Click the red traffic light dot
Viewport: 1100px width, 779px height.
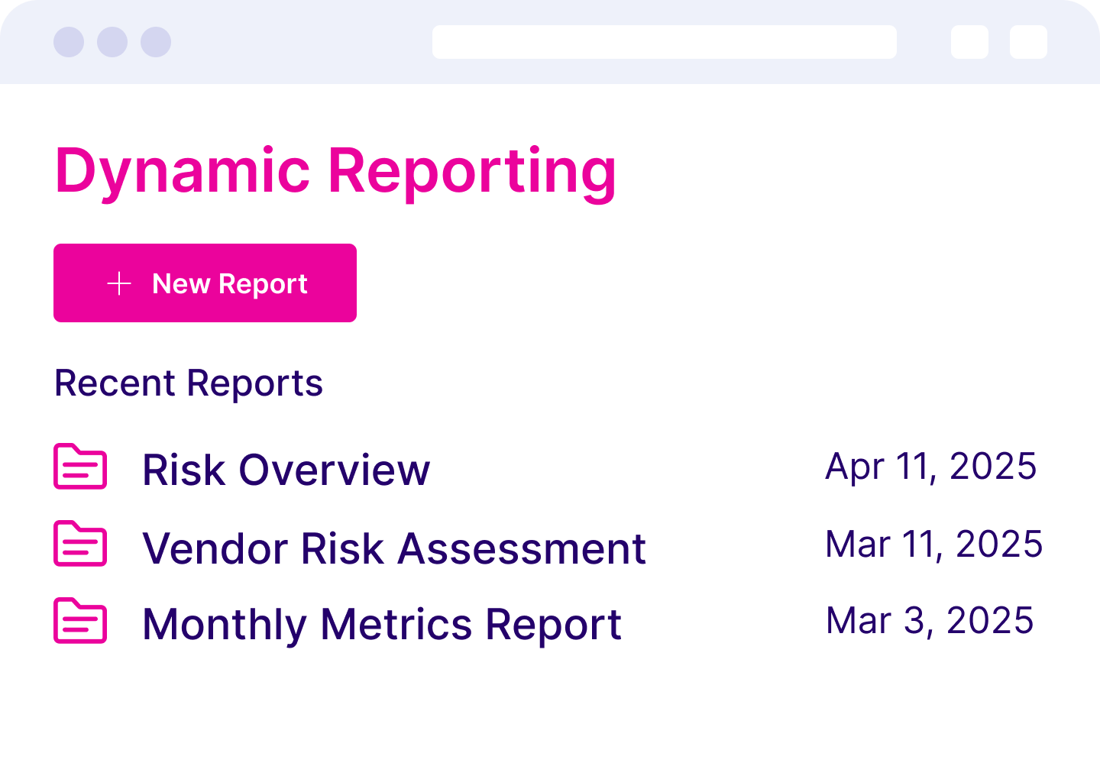click(x=68, y=43)
